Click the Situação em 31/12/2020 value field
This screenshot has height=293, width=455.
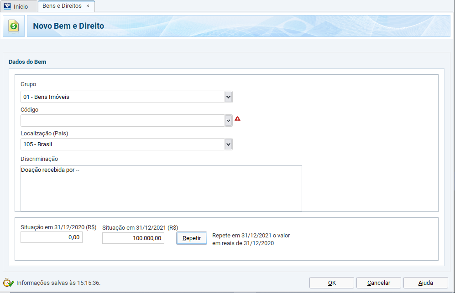(x=52, y=237)
